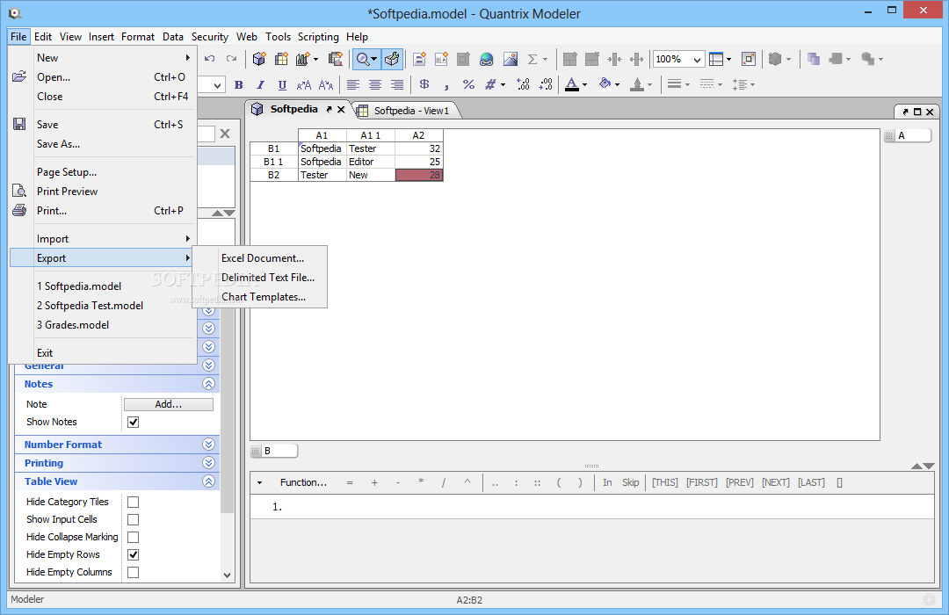Apply percent number format

[x=468, y=84]
